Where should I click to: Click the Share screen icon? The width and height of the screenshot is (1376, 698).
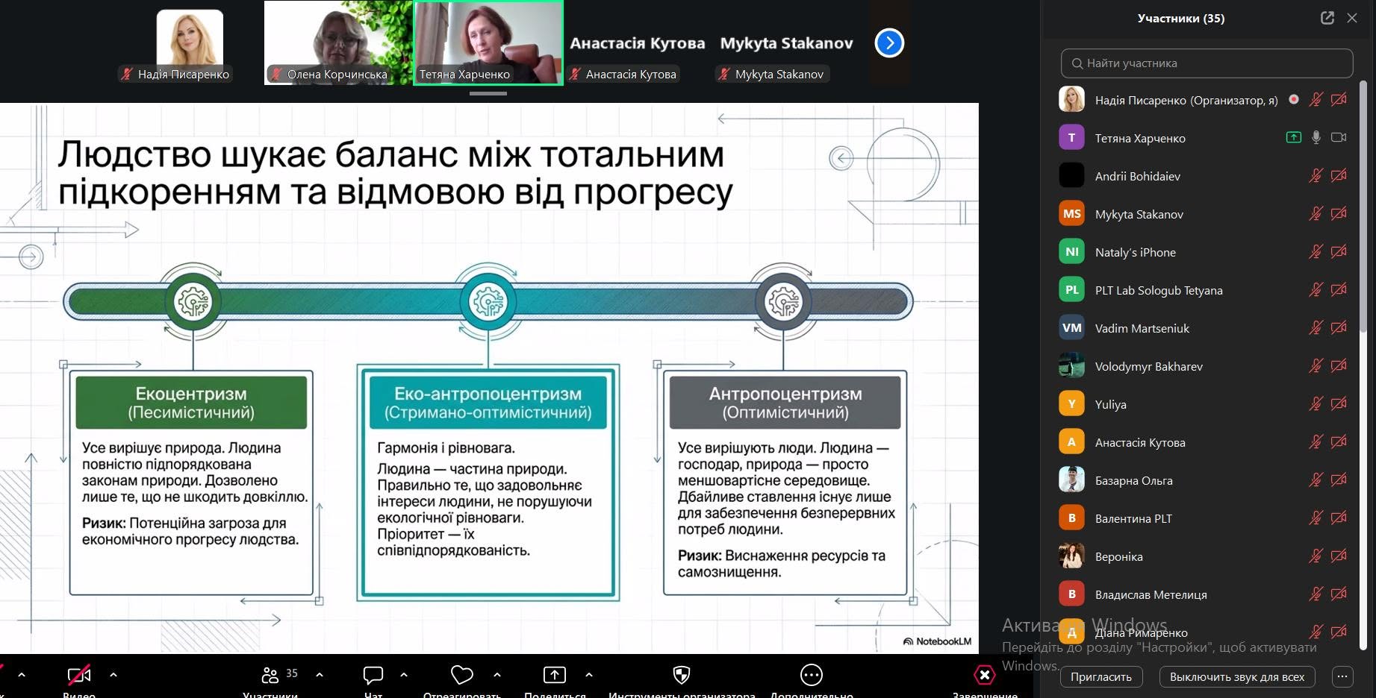tap(554, 675)
